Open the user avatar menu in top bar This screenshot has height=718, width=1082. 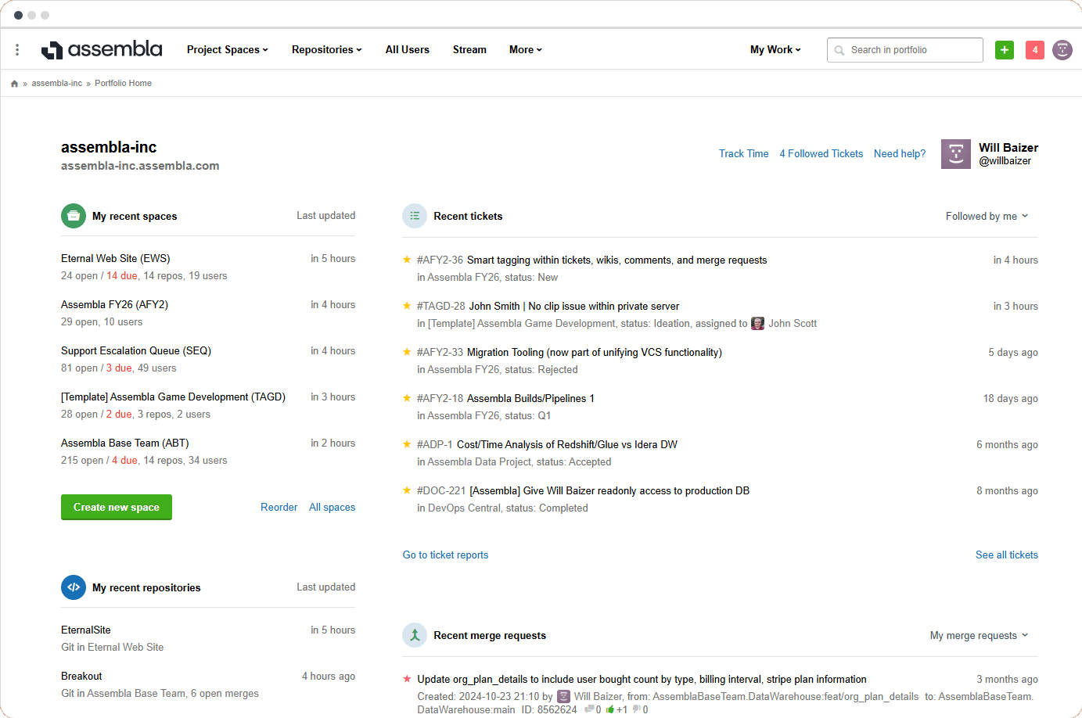click(x=1062, y=50)
